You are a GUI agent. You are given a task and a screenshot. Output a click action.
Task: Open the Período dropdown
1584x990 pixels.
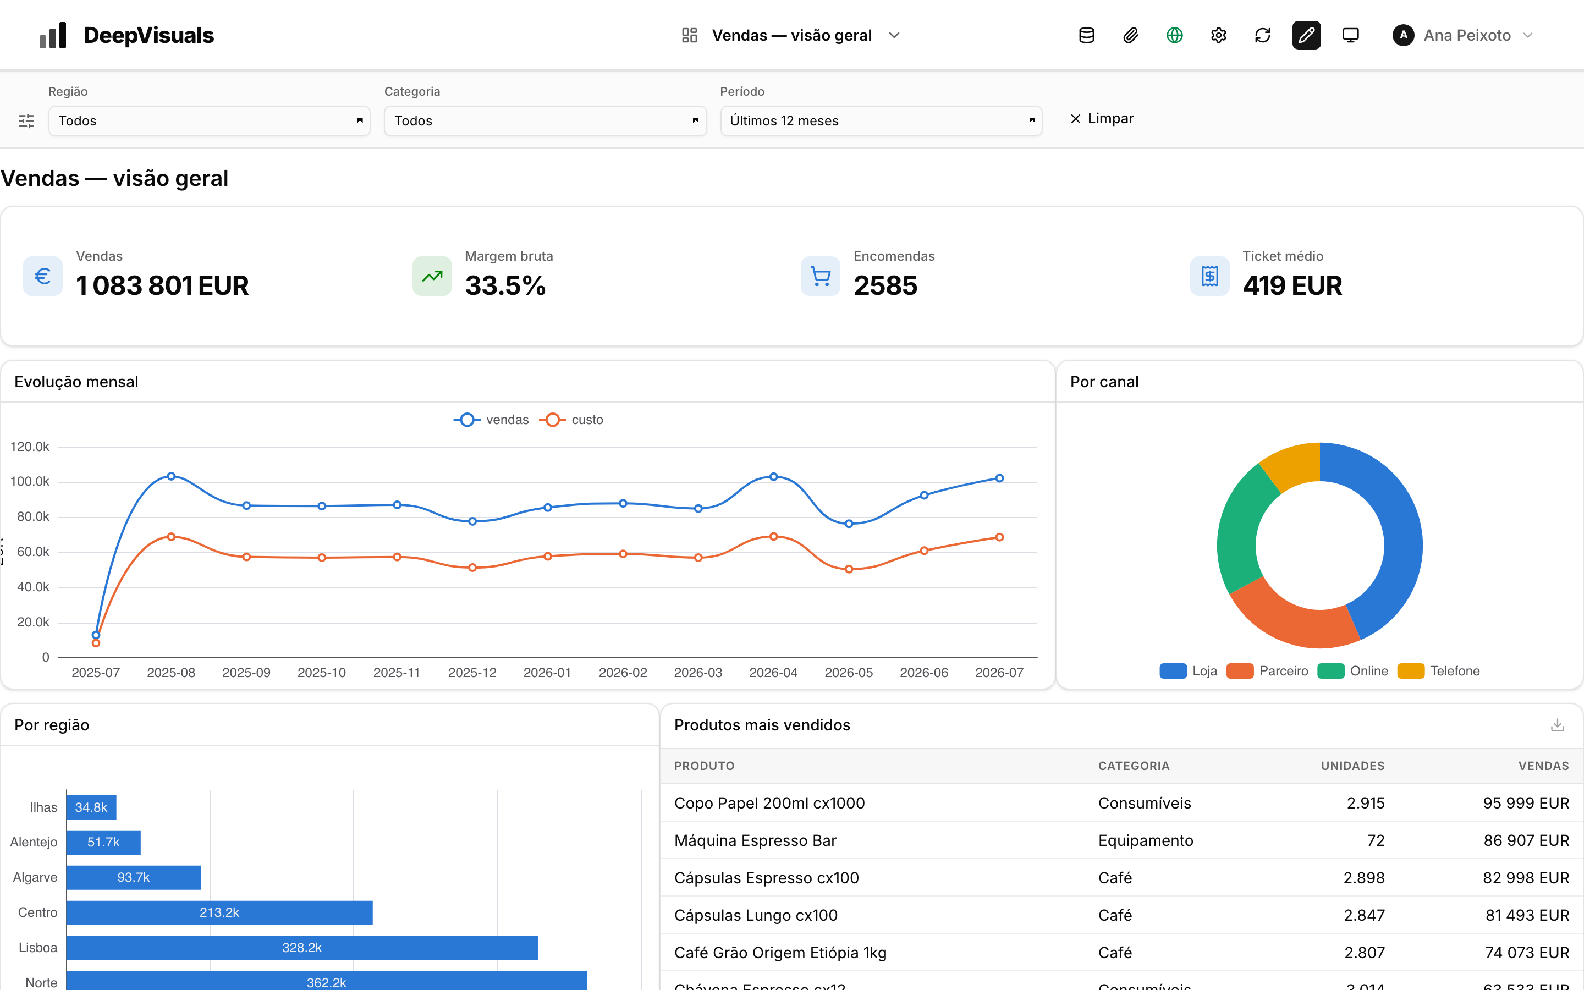[x=881, y=121]
